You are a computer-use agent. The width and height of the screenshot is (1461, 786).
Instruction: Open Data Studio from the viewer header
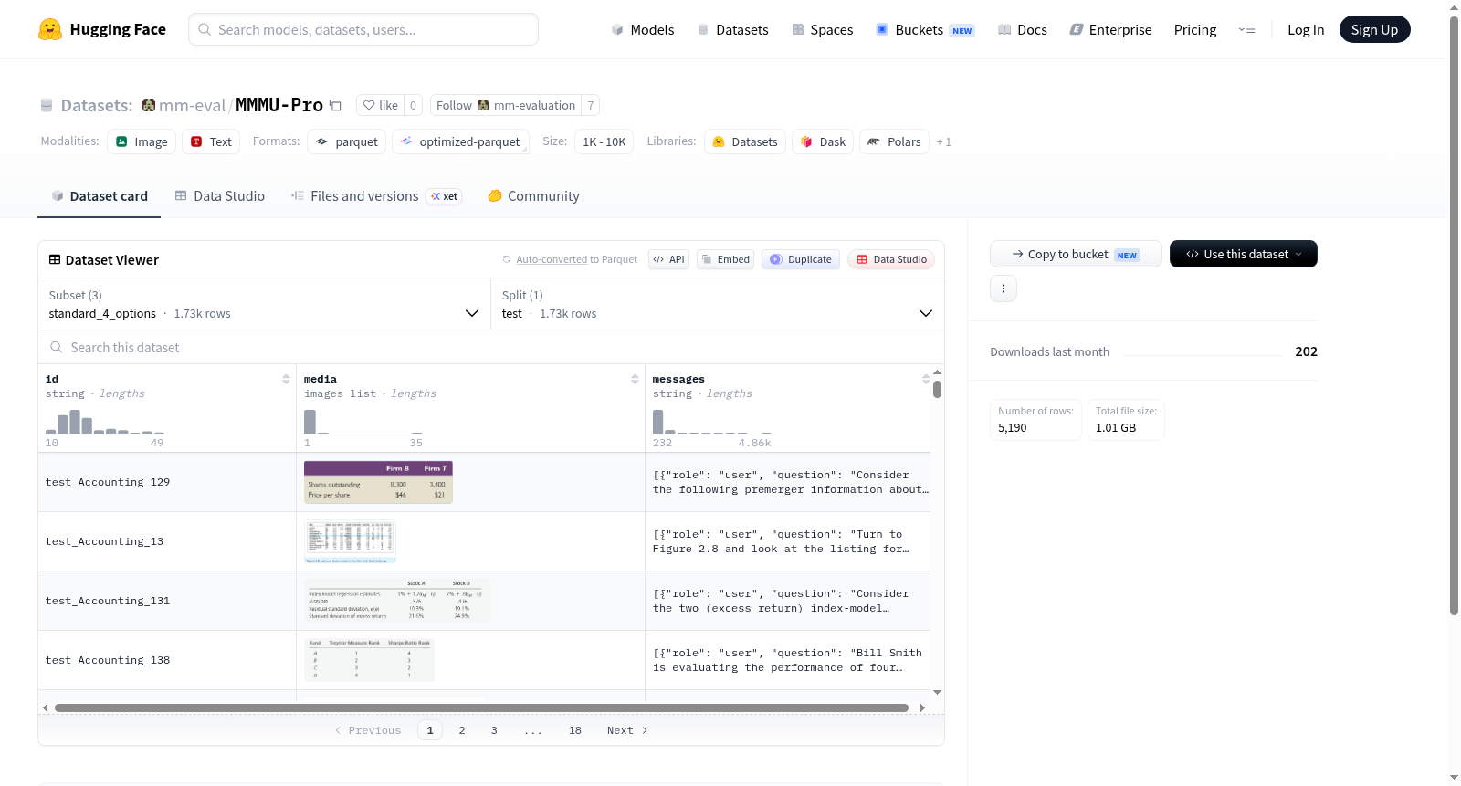pos(891,259)
